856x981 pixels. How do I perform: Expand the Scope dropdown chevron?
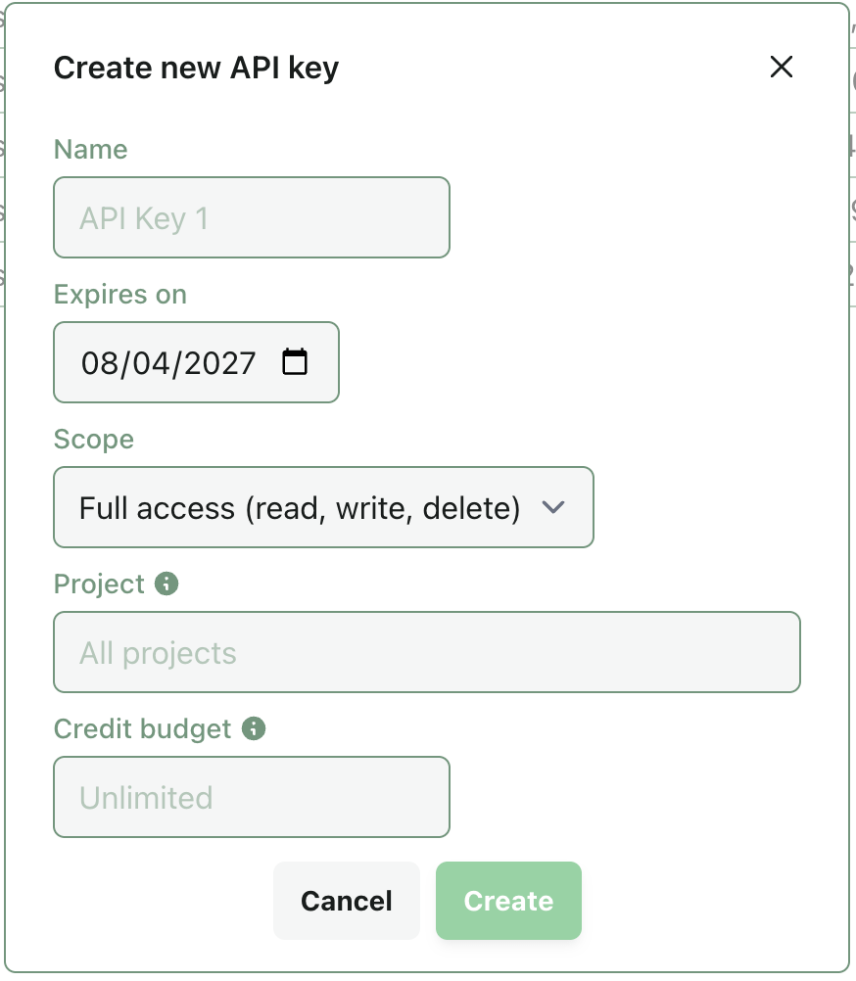pyautogui.click(x=553, y=507)
